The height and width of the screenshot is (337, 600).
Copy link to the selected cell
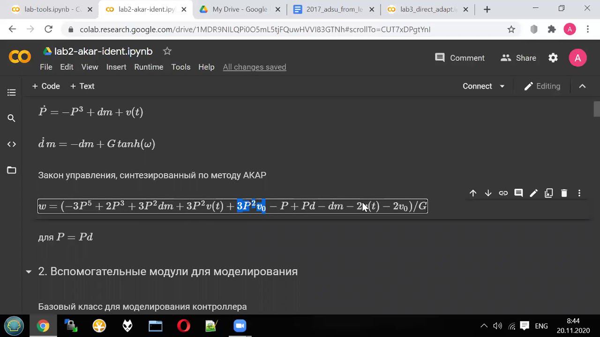[x=503, y=193]
